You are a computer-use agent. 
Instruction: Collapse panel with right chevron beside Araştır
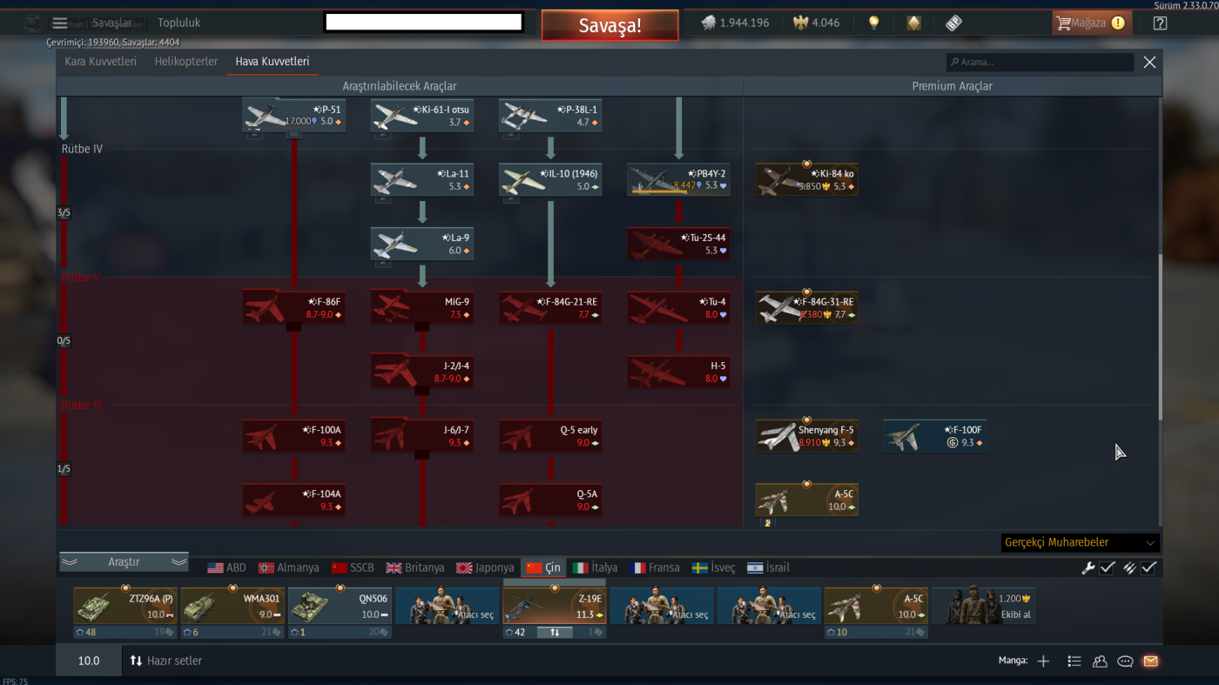(x=178, y=562)
